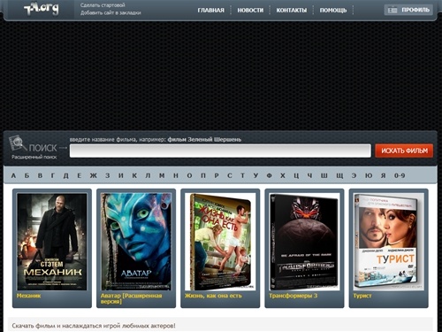Click the ИСКАТЬ ФИЛЬМ button

tap(404, 151)
